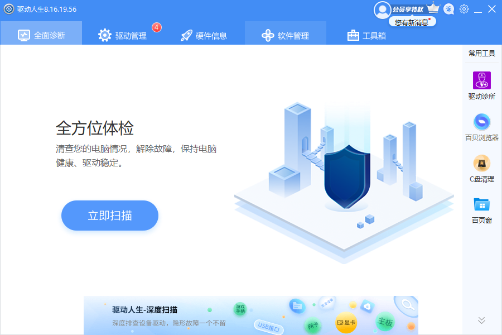Select the 软件管理 tab

coord(286,33)
